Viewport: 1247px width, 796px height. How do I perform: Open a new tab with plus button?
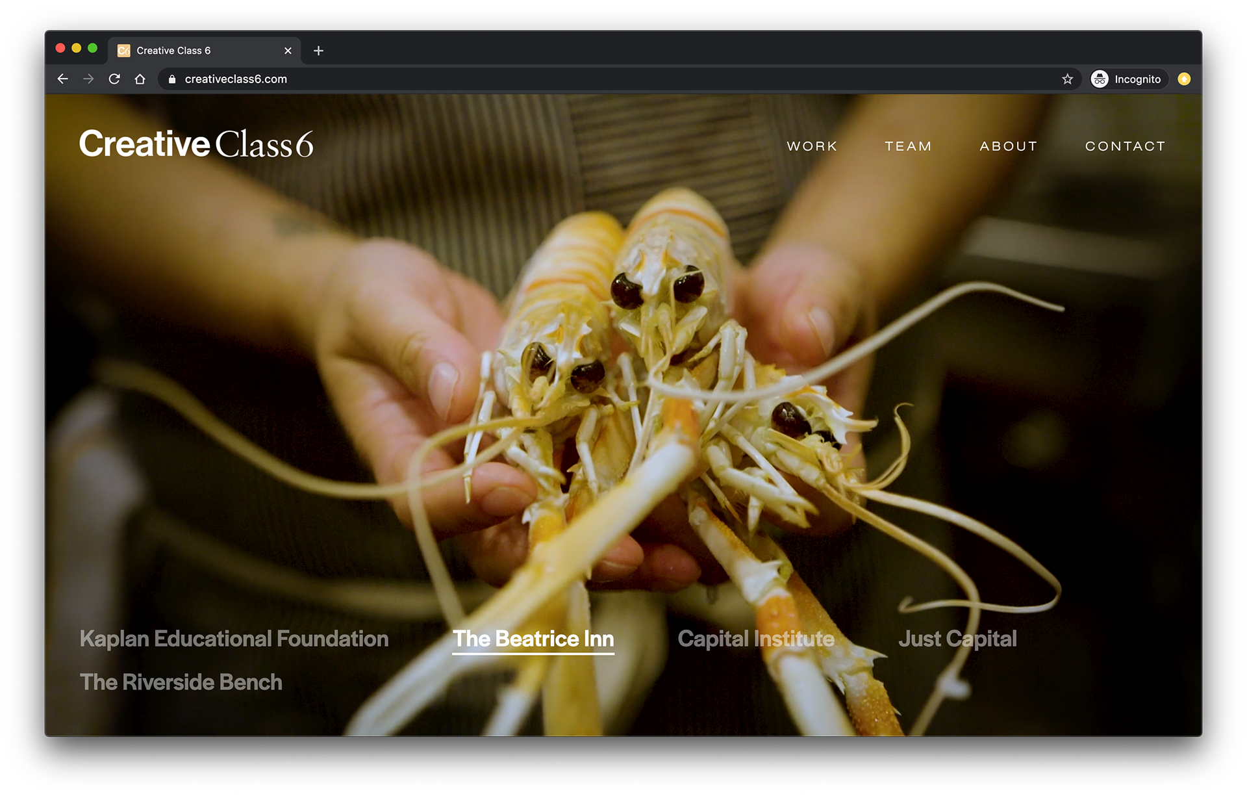tap(318, 51)
